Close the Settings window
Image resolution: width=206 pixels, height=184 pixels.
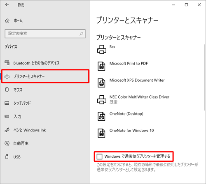pos(199,5)
